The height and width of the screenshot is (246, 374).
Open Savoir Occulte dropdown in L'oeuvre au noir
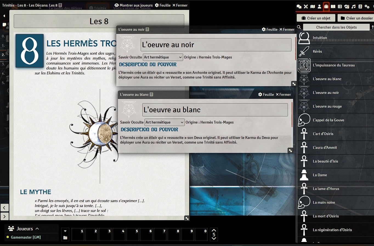[163, 57]
